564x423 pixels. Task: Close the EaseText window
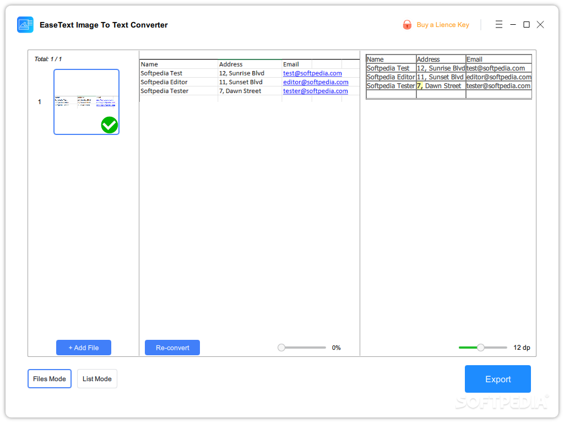540,24
